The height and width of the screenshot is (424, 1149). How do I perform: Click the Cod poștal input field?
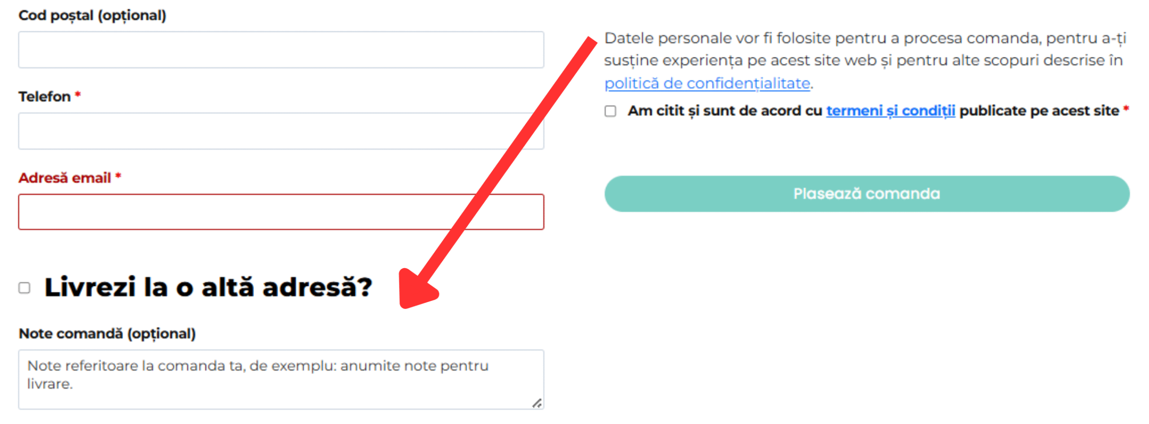(281, 50)
